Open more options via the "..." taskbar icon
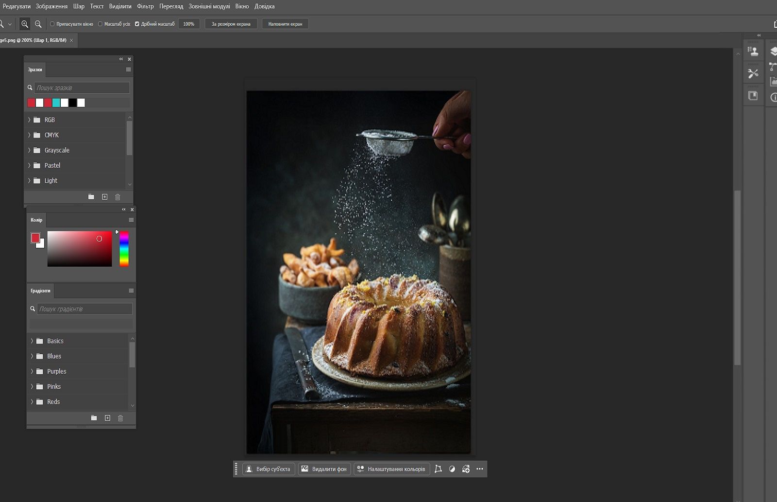 point(480,469)
